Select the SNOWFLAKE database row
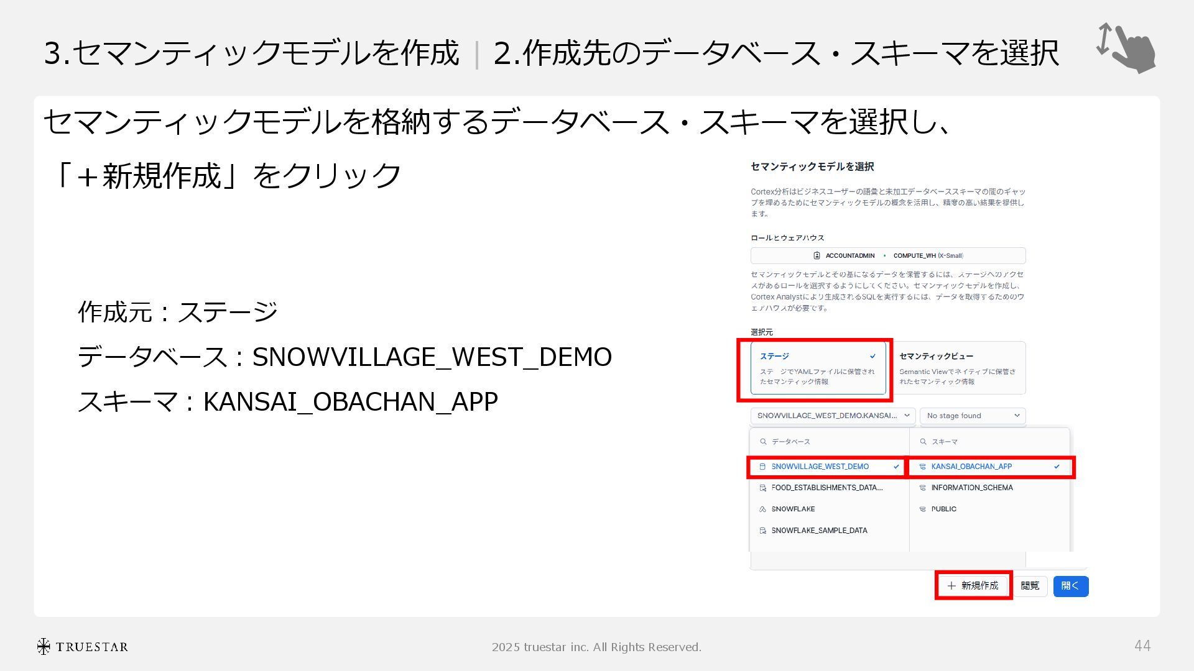The image size is (1194, 671). 828,509
